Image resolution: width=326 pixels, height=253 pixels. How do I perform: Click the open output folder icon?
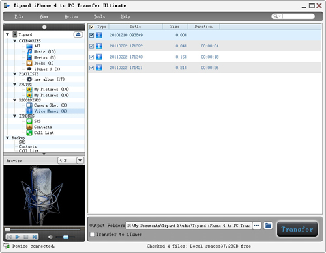(268, 226)
